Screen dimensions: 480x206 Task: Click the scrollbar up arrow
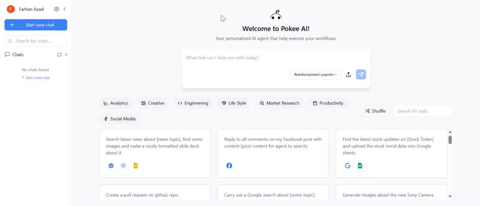pyautogui.click(x=450, y=132)
